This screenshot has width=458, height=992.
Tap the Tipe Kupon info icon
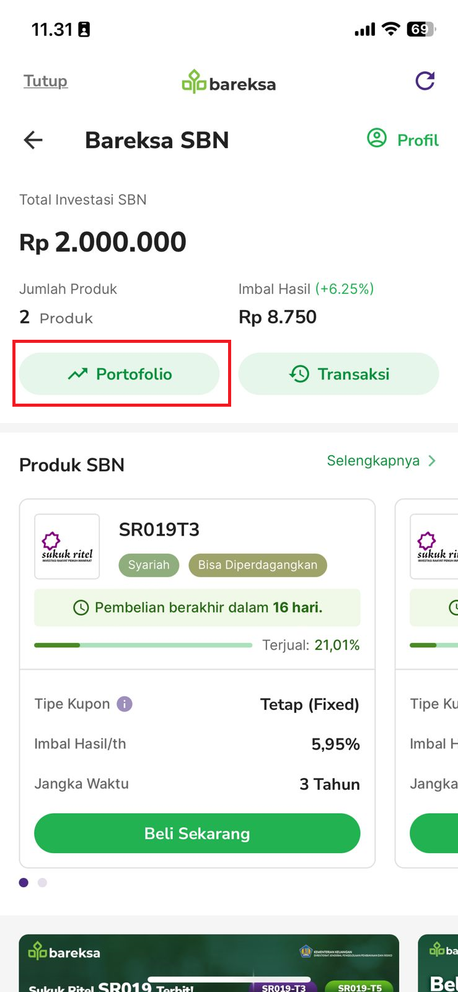[x=125, y=704]
